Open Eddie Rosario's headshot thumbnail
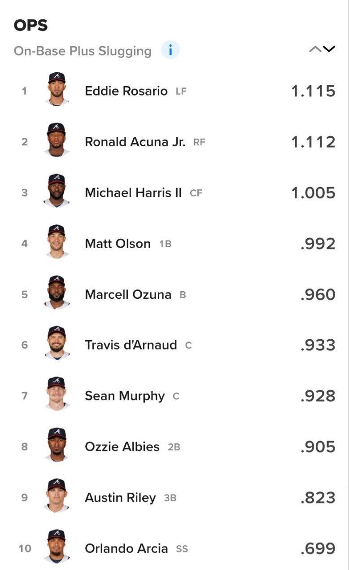The width and height of the screenshot is (349, 570). (57, 89)
